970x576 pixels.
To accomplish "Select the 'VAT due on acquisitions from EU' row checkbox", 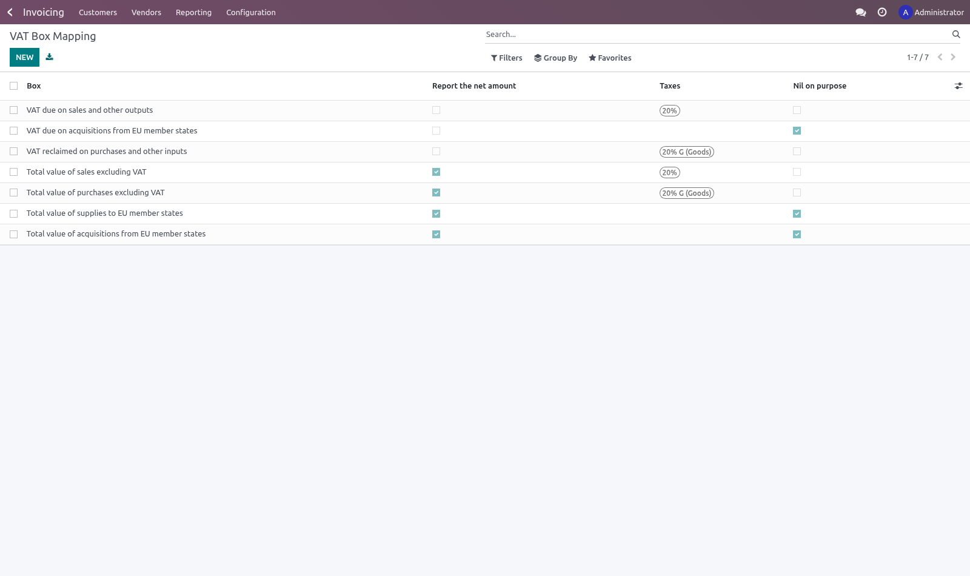I will 13,131.
